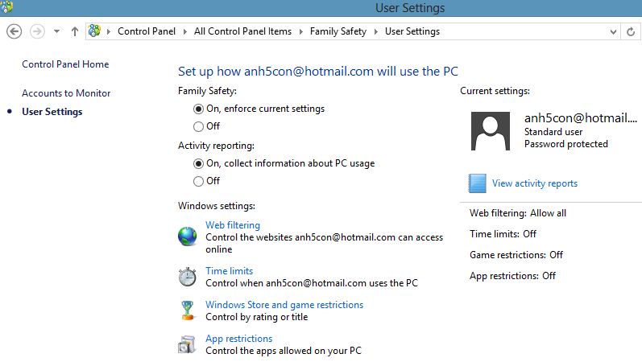
Task: Click the 'Standard user' account label
Action: coord(553,132)
